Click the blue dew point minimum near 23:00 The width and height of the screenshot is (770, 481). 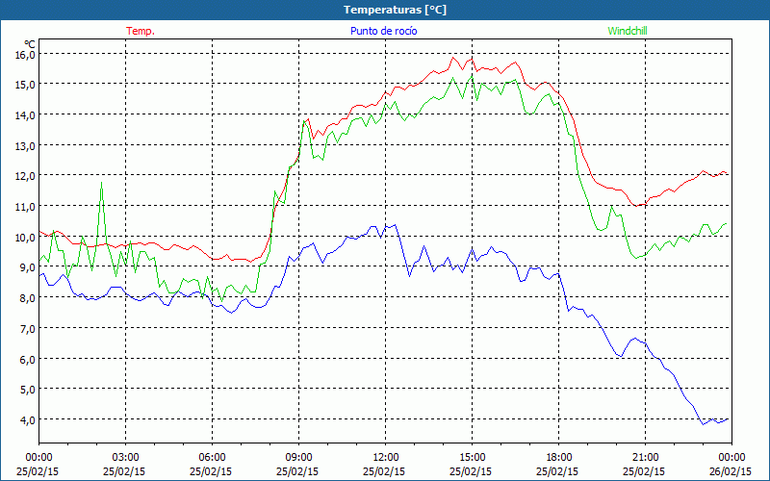pos(703,424)
